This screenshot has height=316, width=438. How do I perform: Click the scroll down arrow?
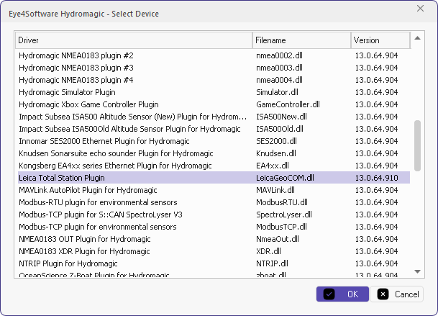coord(417,271)
